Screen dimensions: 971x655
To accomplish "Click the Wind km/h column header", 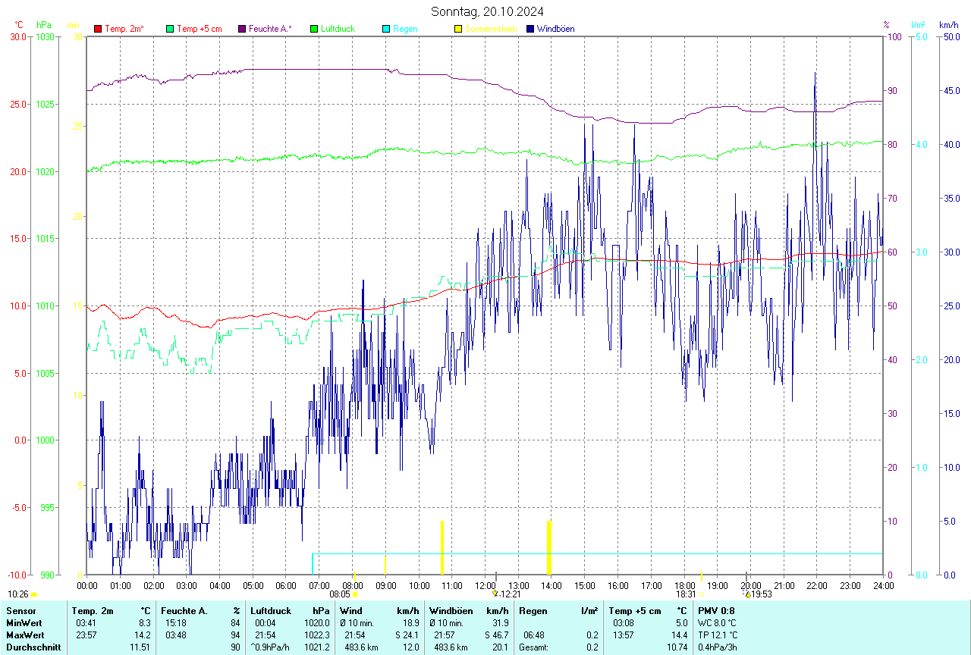I will pyautogui.click(x=379, y=611).
